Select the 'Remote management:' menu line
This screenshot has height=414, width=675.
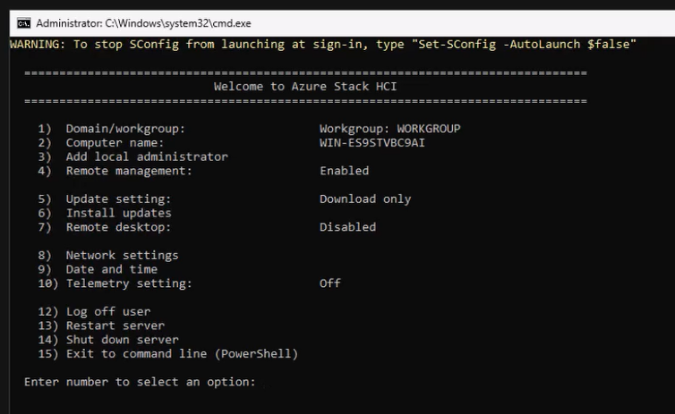pyautogui.click(x=115, y=171)
